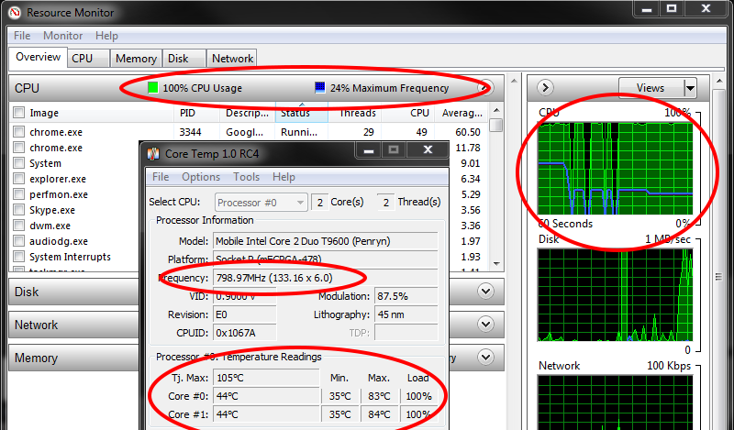Click the Lithography value 45 nm

pyautogui.click(x=406, y=314)
